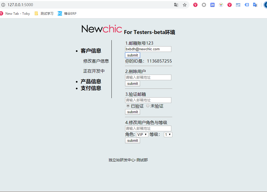Image resolution: width=267 pixels, height=192 pixels.
Task: Click the screenshot window extension icon
Action: click(238, 5)
